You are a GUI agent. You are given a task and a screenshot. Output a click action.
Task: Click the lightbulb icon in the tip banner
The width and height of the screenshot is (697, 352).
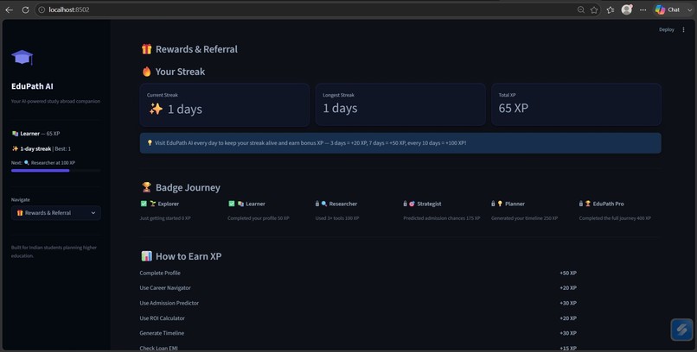(x=150, y=143)
